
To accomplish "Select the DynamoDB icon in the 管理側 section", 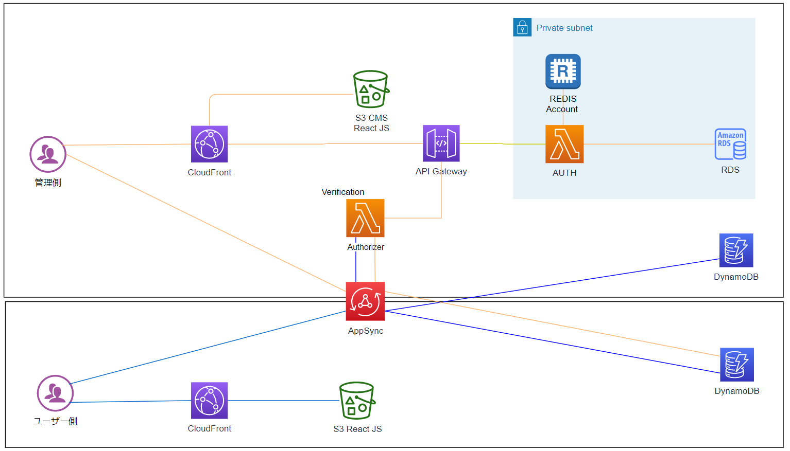I will [x=736, y=250].
